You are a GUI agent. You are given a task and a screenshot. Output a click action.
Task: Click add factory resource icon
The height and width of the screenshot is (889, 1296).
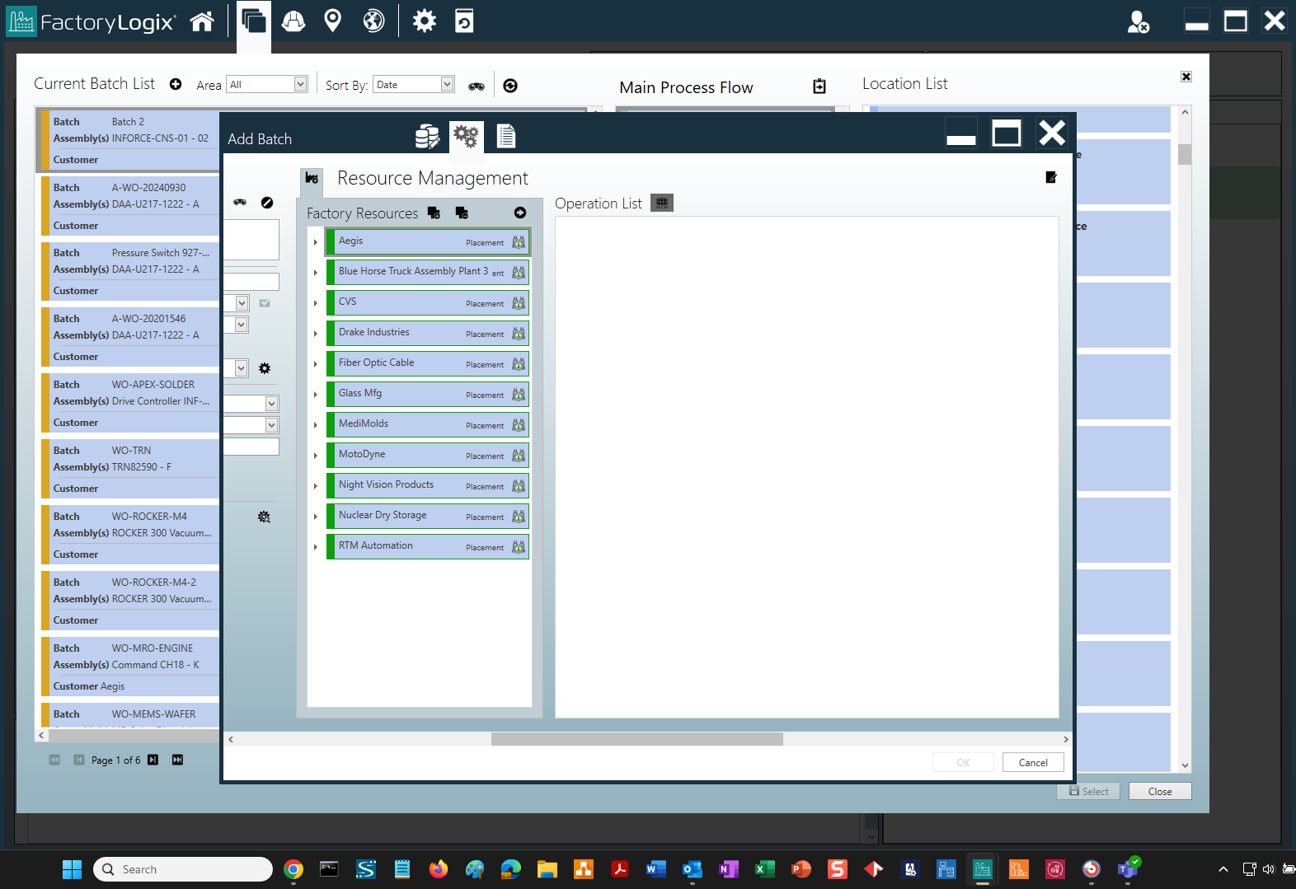(434, 213)
